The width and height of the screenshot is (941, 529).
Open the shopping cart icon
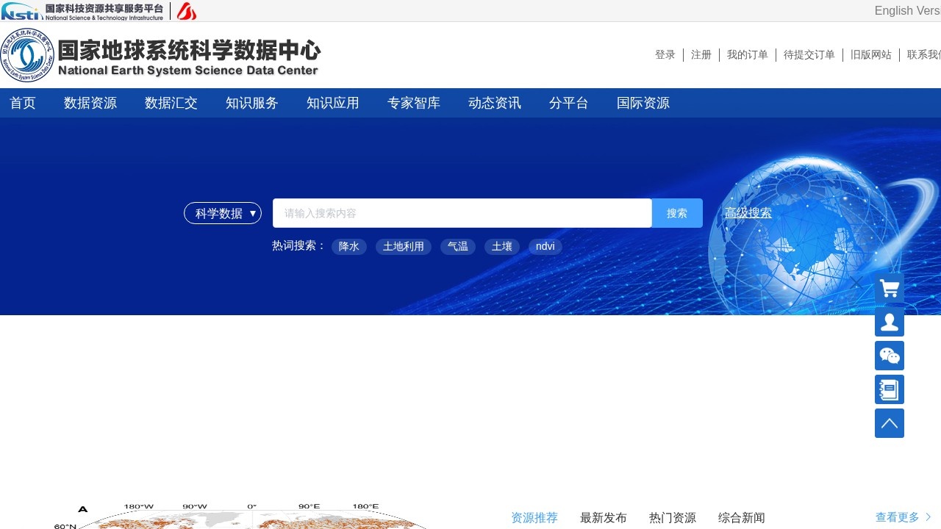[x=890, y=288]
